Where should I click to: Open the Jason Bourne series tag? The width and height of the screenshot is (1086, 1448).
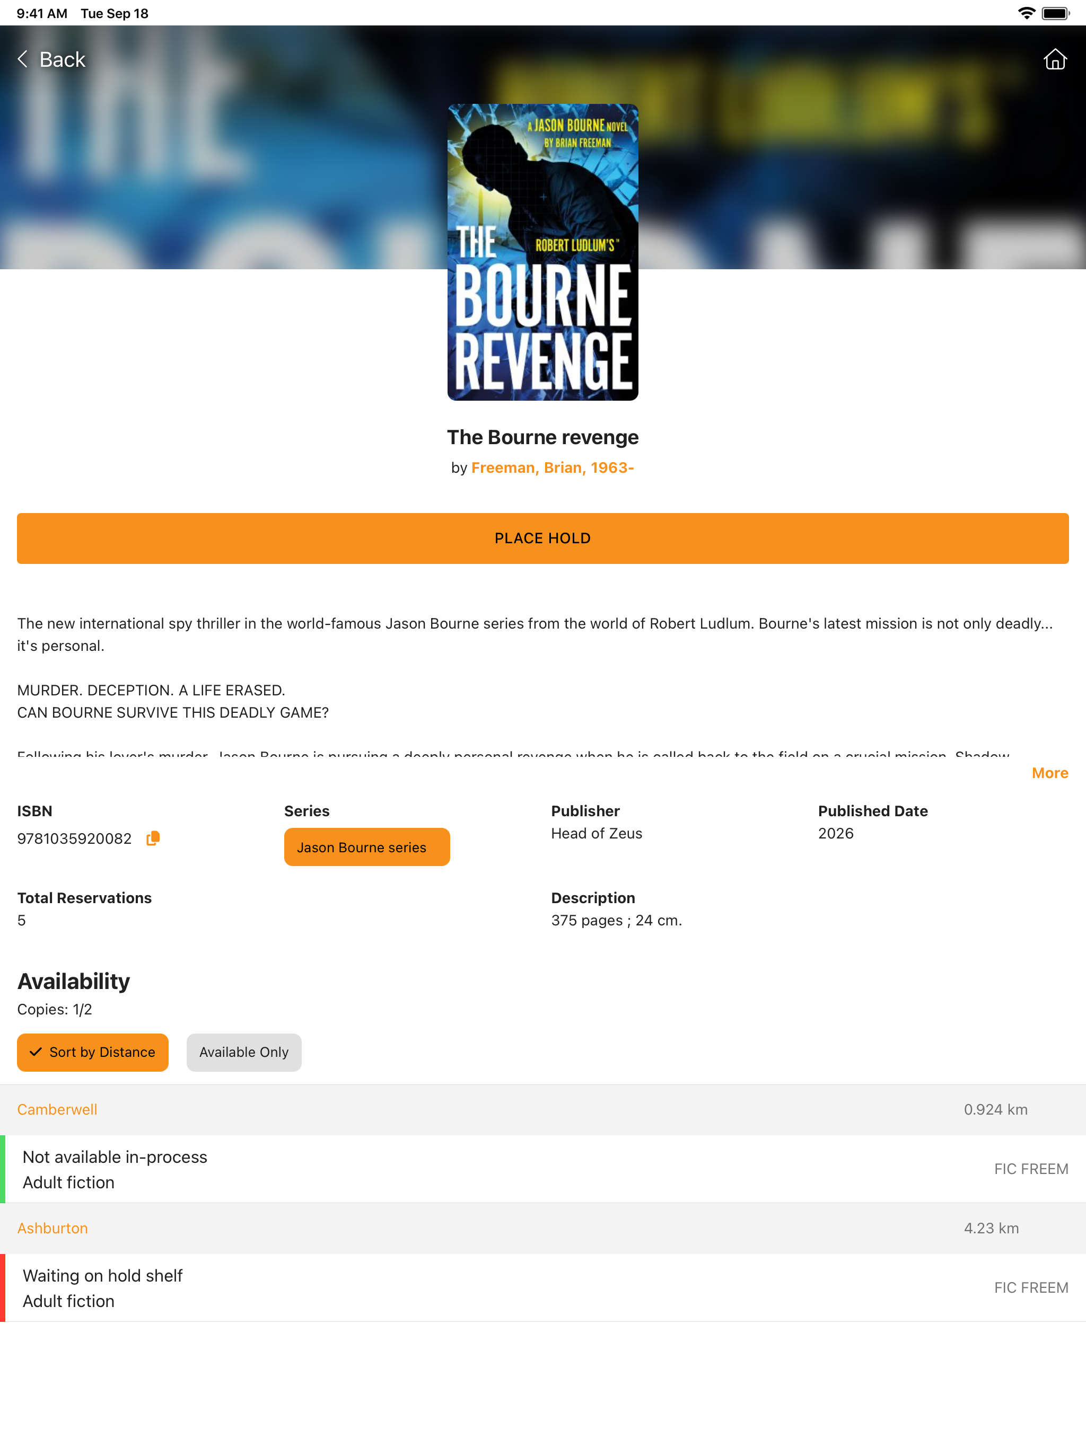pyautogui.click(x=367, y=847)
